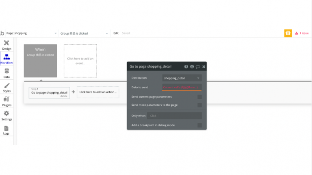Open the Logs tab
Viewport: 312px width, 175px height.
point(6,130)
